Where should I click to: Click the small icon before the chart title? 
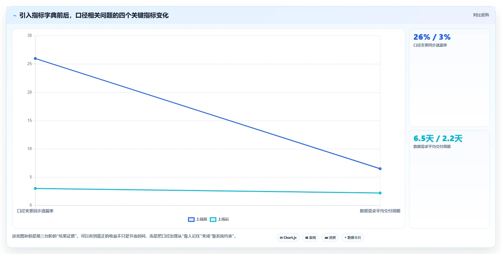tap(15, 16)
